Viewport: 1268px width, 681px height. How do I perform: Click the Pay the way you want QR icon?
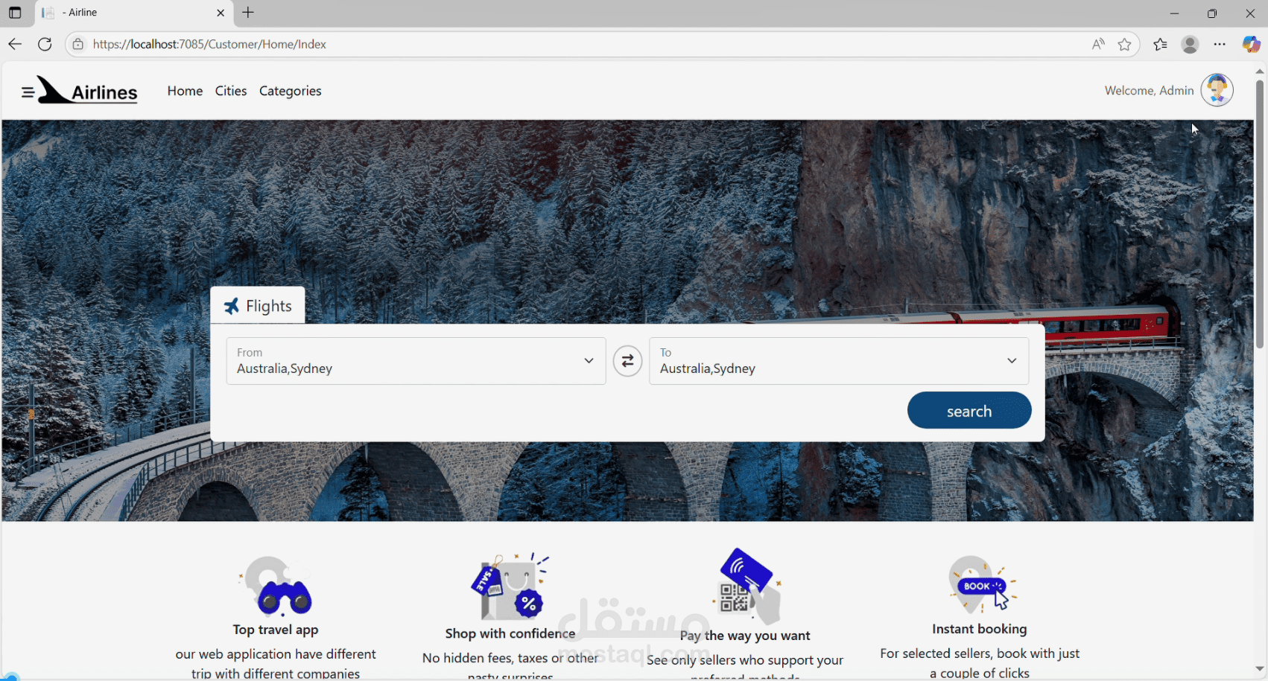pyautogui.click(x=746, y=586)
